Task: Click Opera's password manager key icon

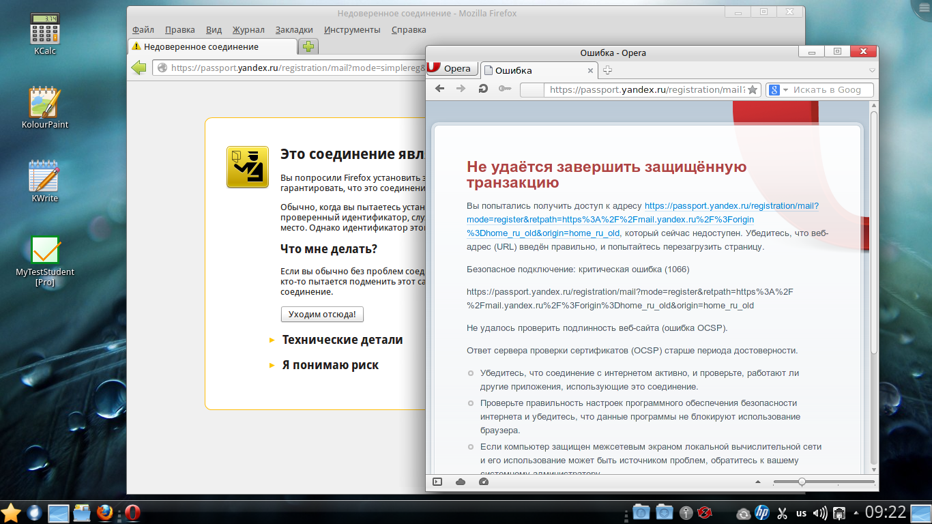Action: point(505,89)
